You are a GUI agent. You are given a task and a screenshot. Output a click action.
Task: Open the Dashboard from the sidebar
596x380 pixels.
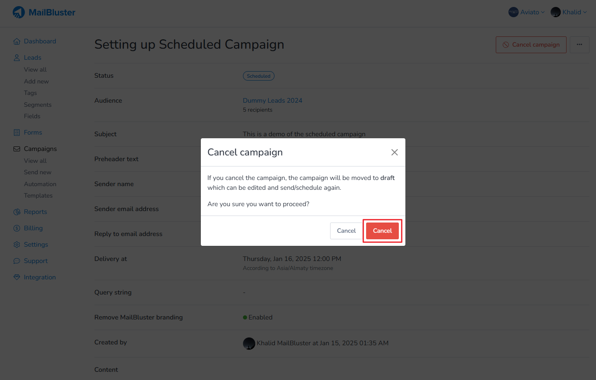point(17,41)
